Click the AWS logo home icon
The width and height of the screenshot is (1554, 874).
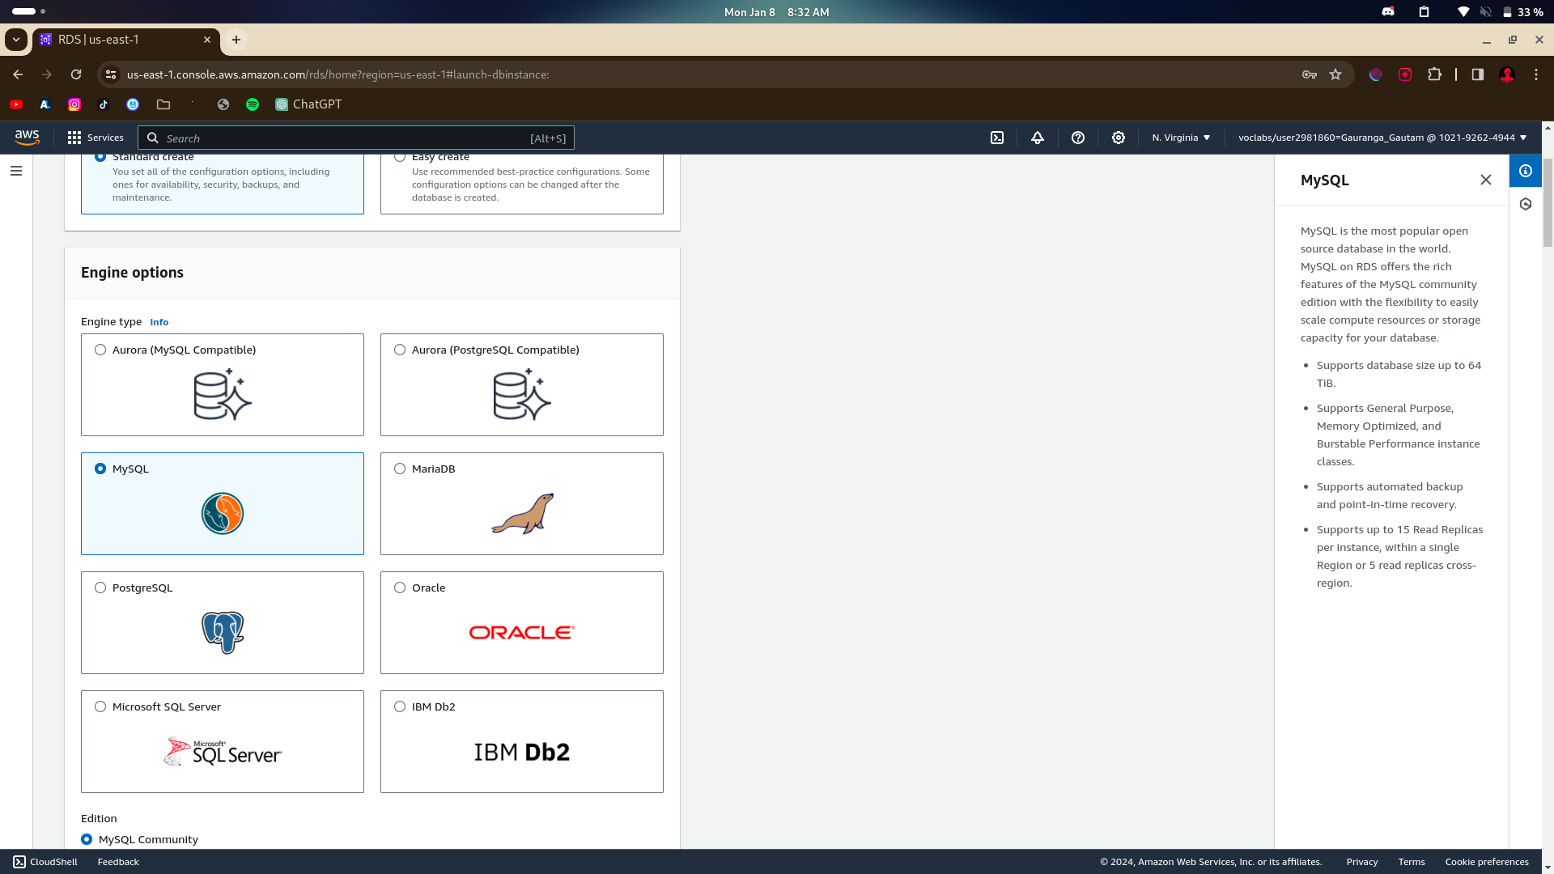tap(27, 138)
